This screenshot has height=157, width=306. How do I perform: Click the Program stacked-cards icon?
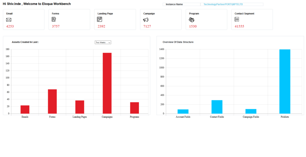coord(192,20)
